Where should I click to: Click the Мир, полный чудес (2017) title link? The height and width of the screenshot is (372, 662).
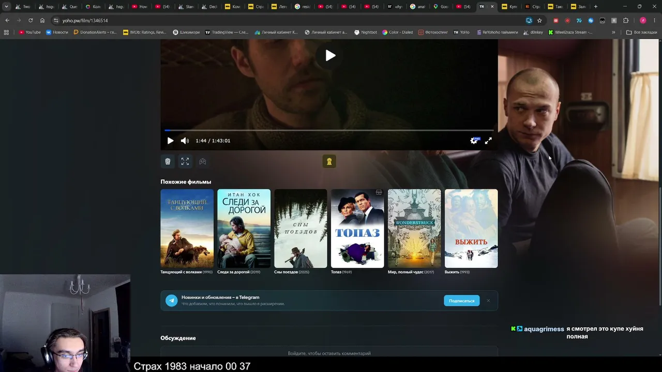411,272
